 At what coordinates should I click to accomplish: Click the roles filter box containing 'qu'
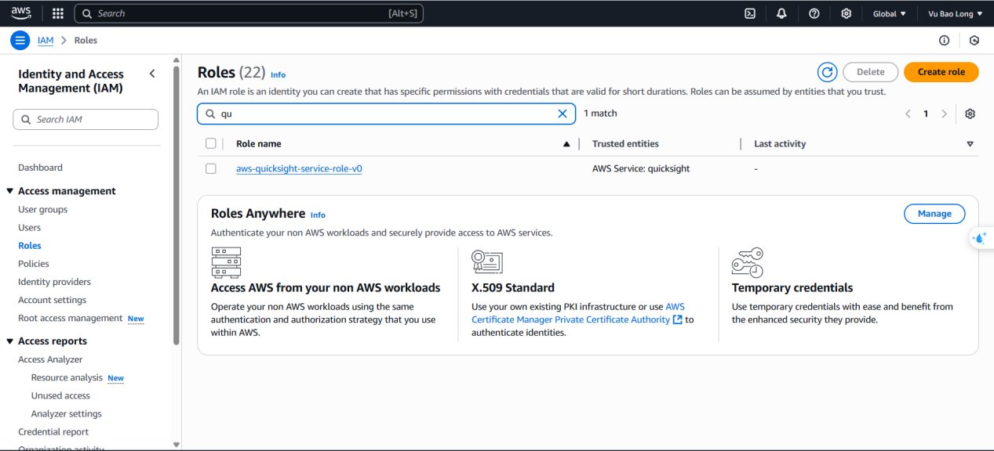pyautogui.click(x=386, y=114)
